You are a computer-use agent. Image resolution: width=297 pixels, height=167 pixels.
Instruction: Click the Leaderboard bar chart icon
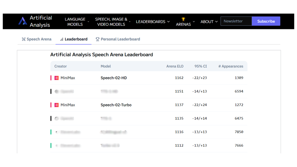tap(61, 39)
